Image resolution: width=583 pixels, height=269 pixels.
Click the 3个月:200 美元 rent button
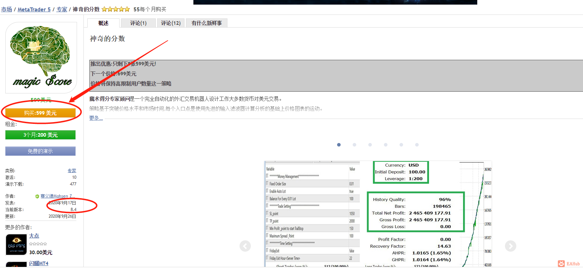pyautogui.click(x=40, y=135)
